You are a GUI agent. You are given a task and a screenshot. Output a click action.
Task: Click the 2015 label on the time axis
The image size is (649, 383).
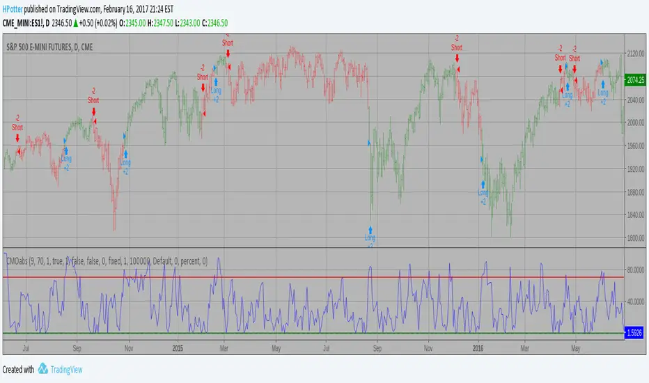(178, 348)
